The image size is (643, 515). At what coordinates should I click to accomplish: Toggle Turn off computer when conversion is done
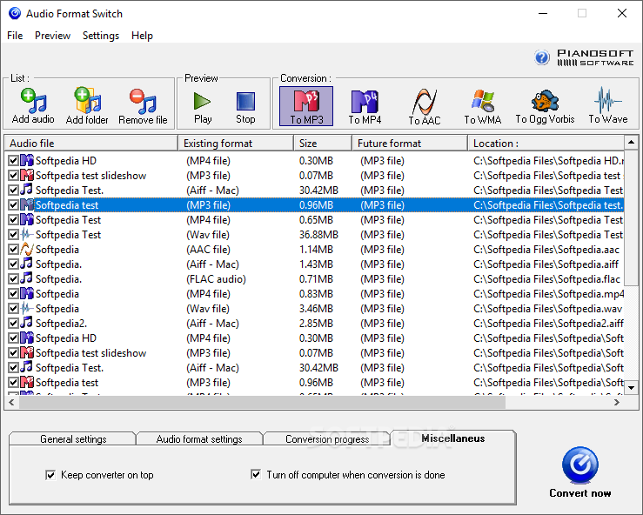(256, 474)
